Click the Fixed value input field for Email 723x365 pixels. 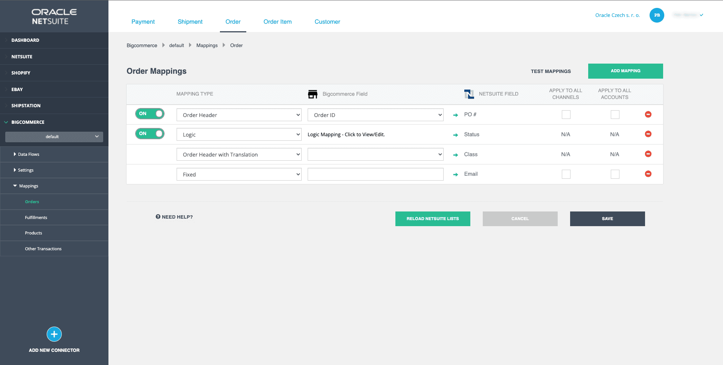point(375,174)
